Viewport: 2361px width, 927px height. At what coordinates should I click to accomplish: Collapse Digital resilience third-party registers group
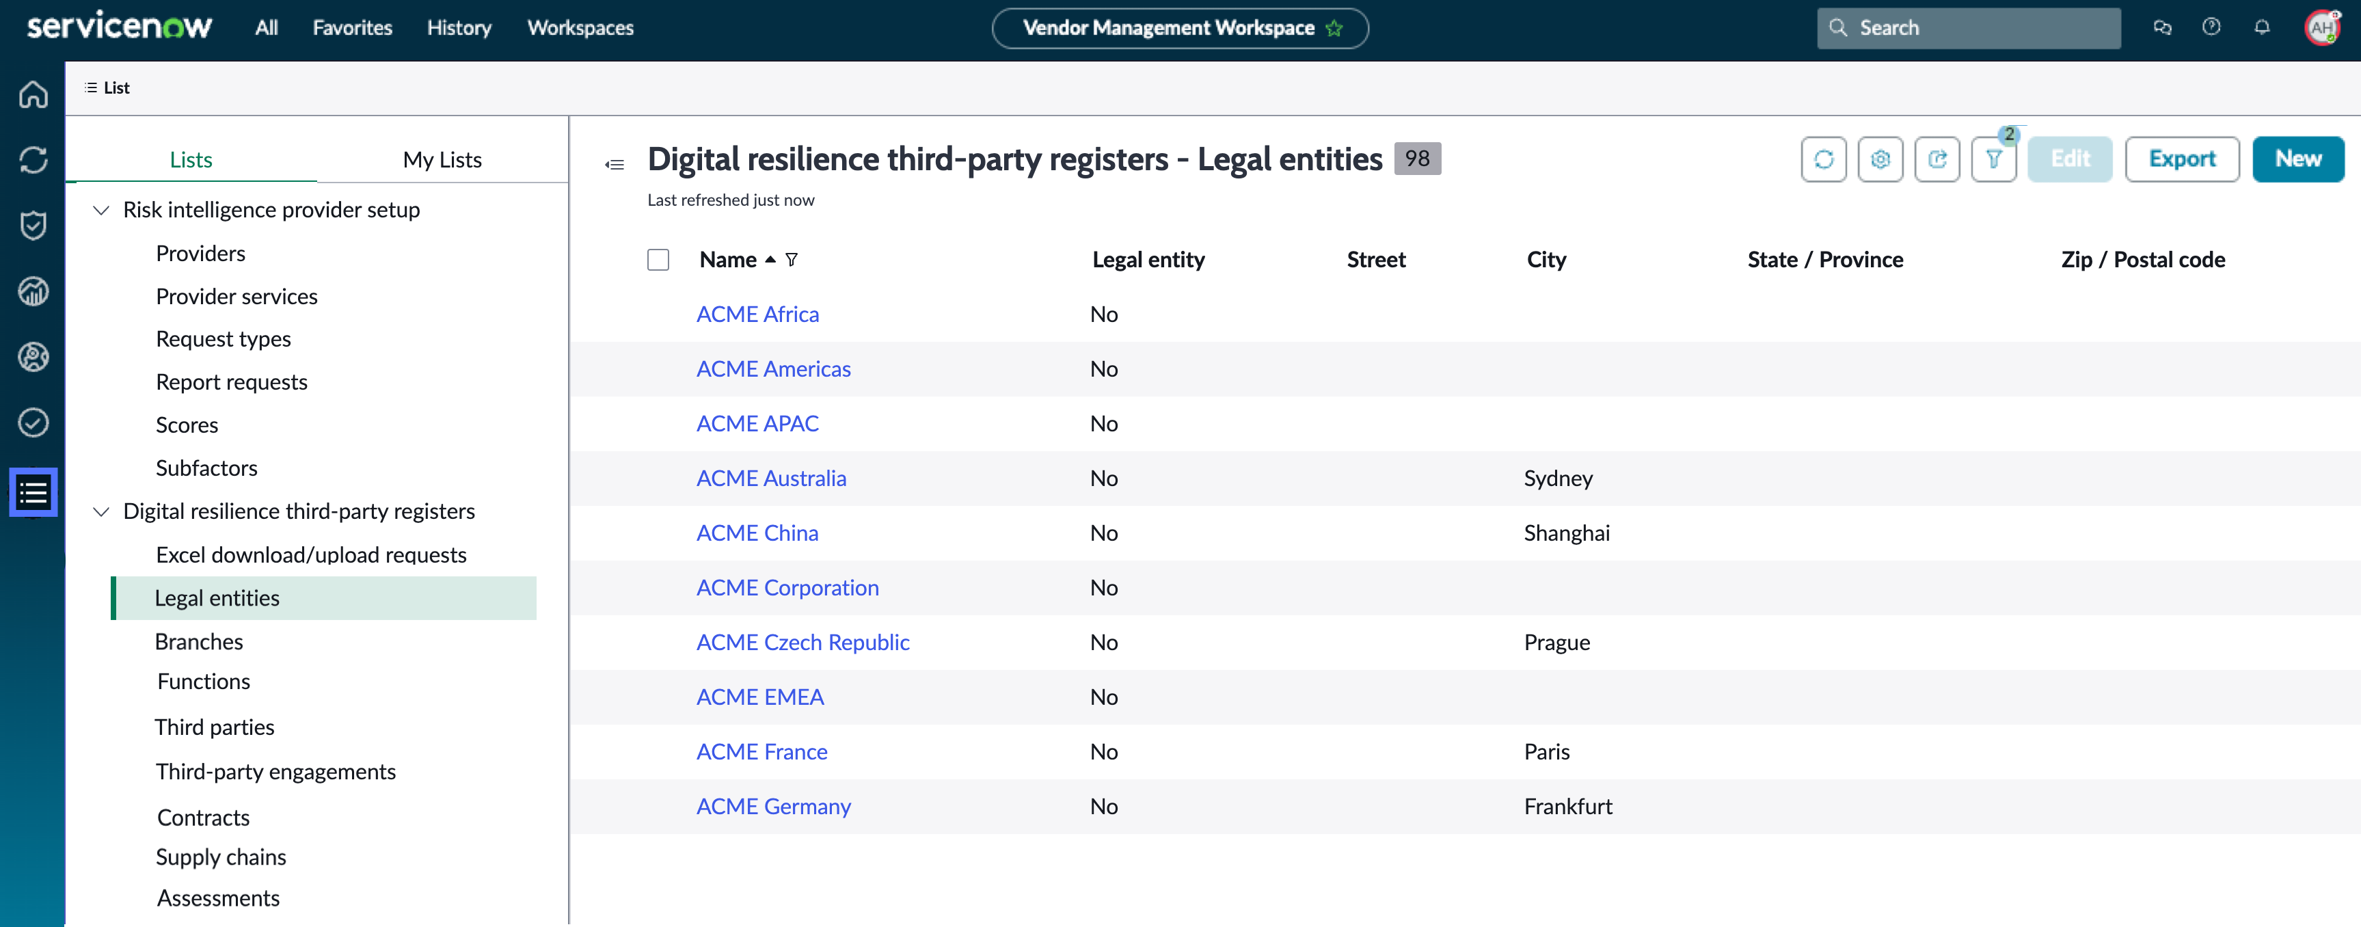102,511
